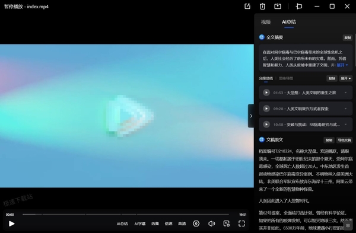Screen dimensions: 356x233
Task: Click the download icon in title bar
Action: pos(278,7)
